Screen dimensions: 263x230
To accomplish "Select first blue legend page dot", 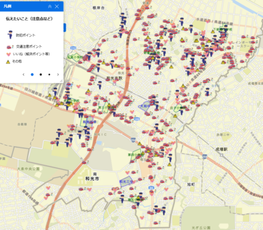I will pyautogui.click(x=32, y=74).
